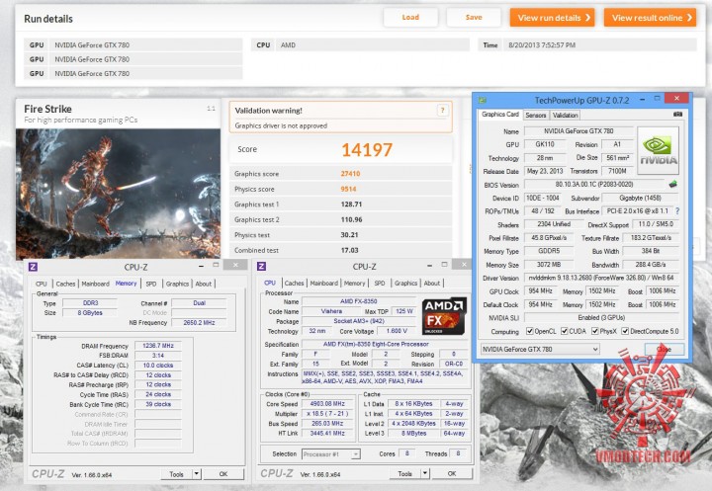Click the Graphics test 1 value 128.71
712x491 pixels.
coord(351,205)
